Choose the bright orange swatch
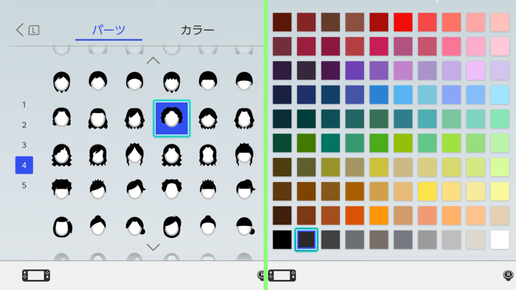 (379, 215)
